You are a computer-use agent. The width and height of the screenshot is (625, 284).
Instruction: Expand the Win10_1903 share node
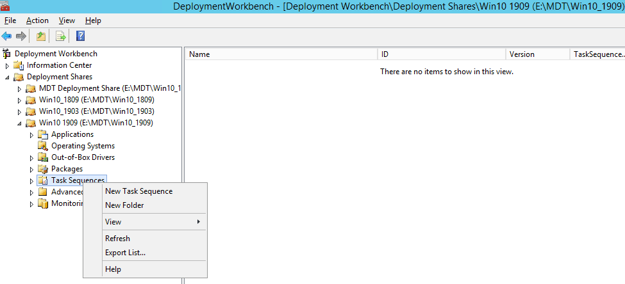click(x=19, y=112)
